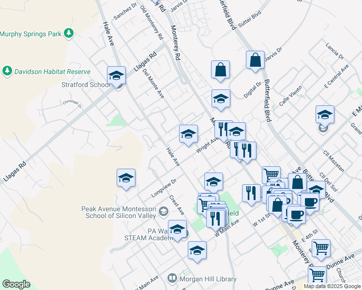This screenshot has width=362, height=290.
Task: Select the school marker left of Digital Dr
Action: pos(221,100)
